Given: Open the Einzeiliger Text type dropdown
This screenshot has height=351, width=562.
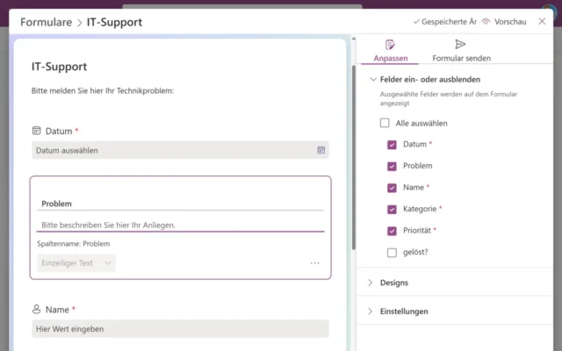Looking at the screenshot, I should point(76,262).
